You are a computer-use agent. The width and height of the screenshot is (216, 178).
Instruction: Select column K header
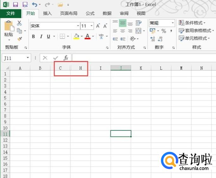tap(141, 68)
